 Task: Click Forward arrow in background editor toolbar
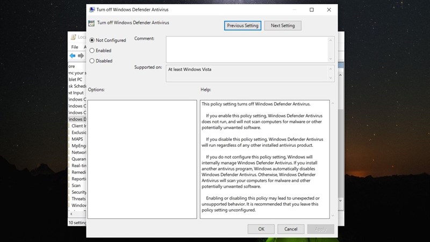(x=81, y=56)
